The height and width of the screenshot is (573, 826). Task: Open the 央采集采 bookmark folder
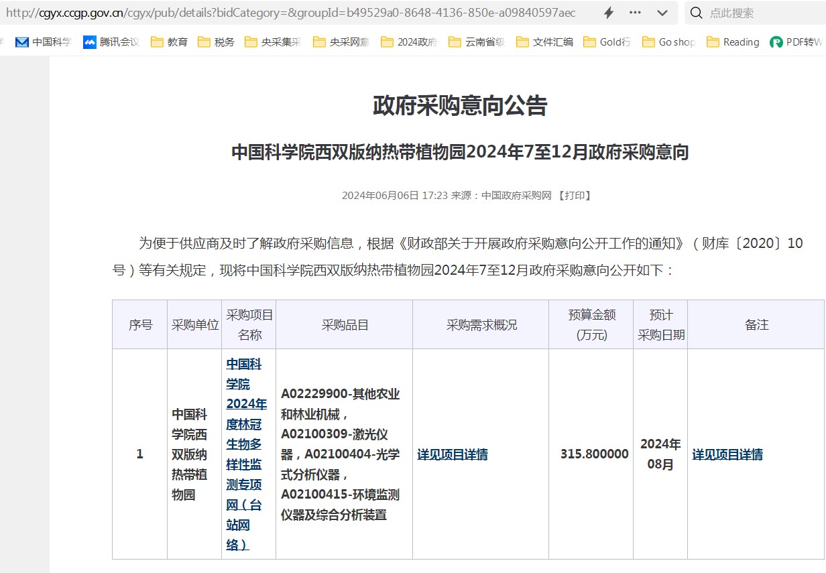273,42
